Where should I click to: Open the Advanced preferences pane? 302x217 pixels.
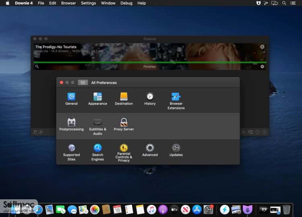pyautogui.click(x=150, y=150)
